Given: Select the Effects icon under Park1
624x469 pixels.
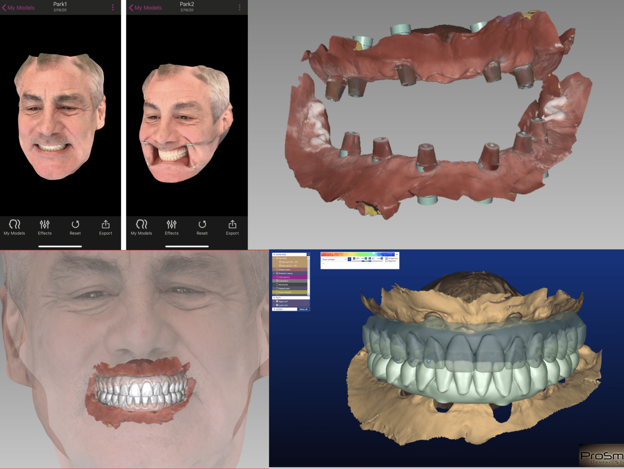Looking at the screenshot, I should 45,227.
